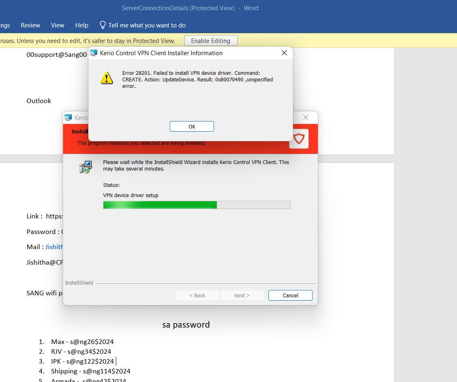This screenshot has height=382, width=457.
Task: Confirm the error with the OK button
Action: coord(191,126)
